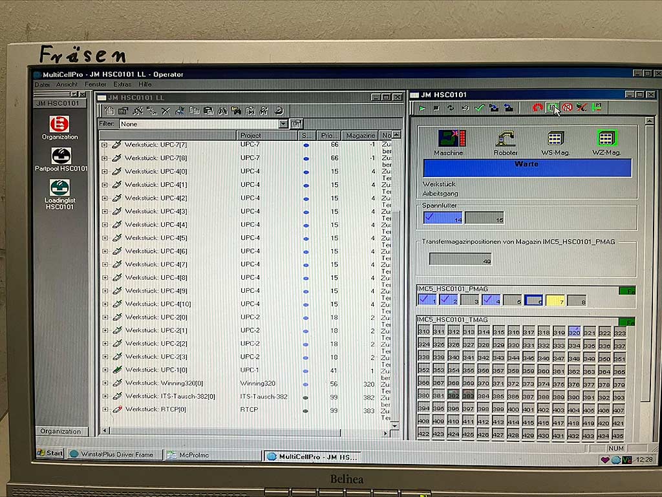662x497 pixels.
Task: Click the binoculars search icon
Action: (x=222, y=111)
